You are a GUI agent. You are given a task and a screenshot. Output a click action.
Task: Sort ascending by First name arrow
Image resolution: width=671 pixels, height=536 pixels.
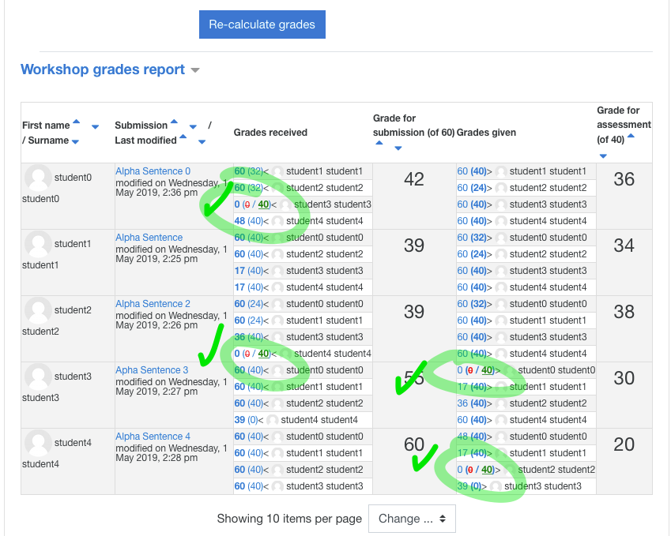(x=76, y=122)
